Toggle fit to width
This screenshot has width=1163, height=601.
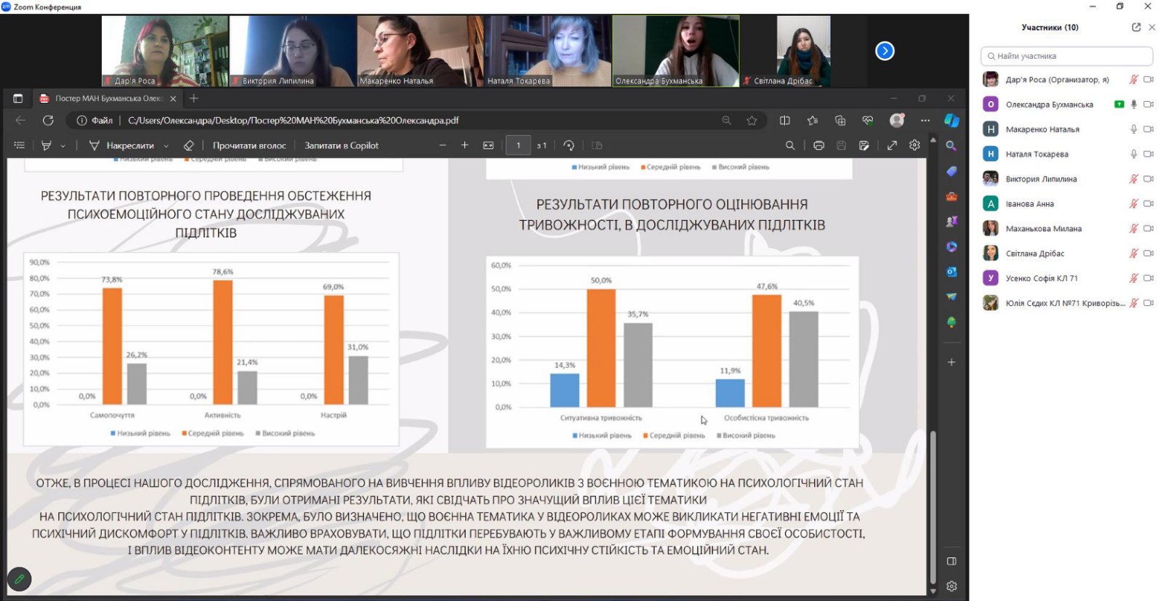[x=488, y=145]
